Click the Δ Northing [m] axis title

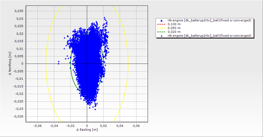pyautogui.click(x=10, y=63)
